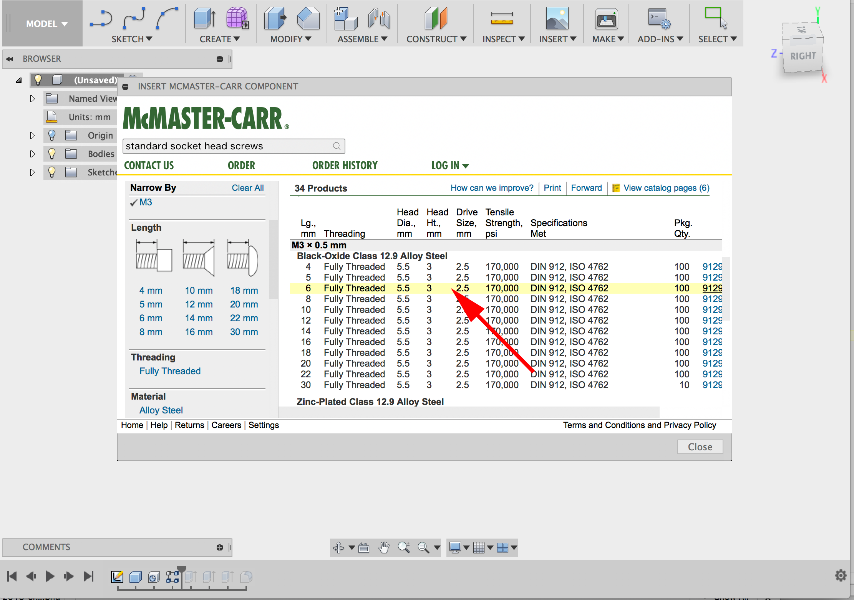Click the ORDER HISTORY link

point(345,165)
